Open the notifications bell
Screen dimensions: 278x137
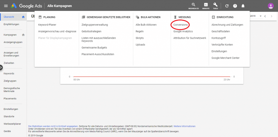tap(243, 6)
